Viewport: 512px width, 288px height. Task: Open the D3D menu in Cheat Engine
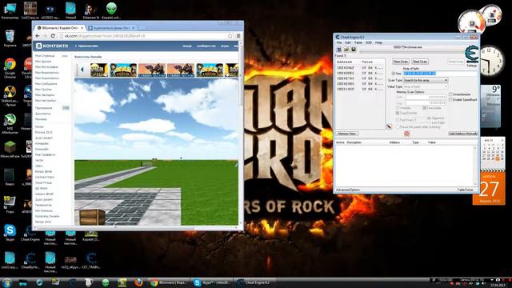(x=369, y=42)
